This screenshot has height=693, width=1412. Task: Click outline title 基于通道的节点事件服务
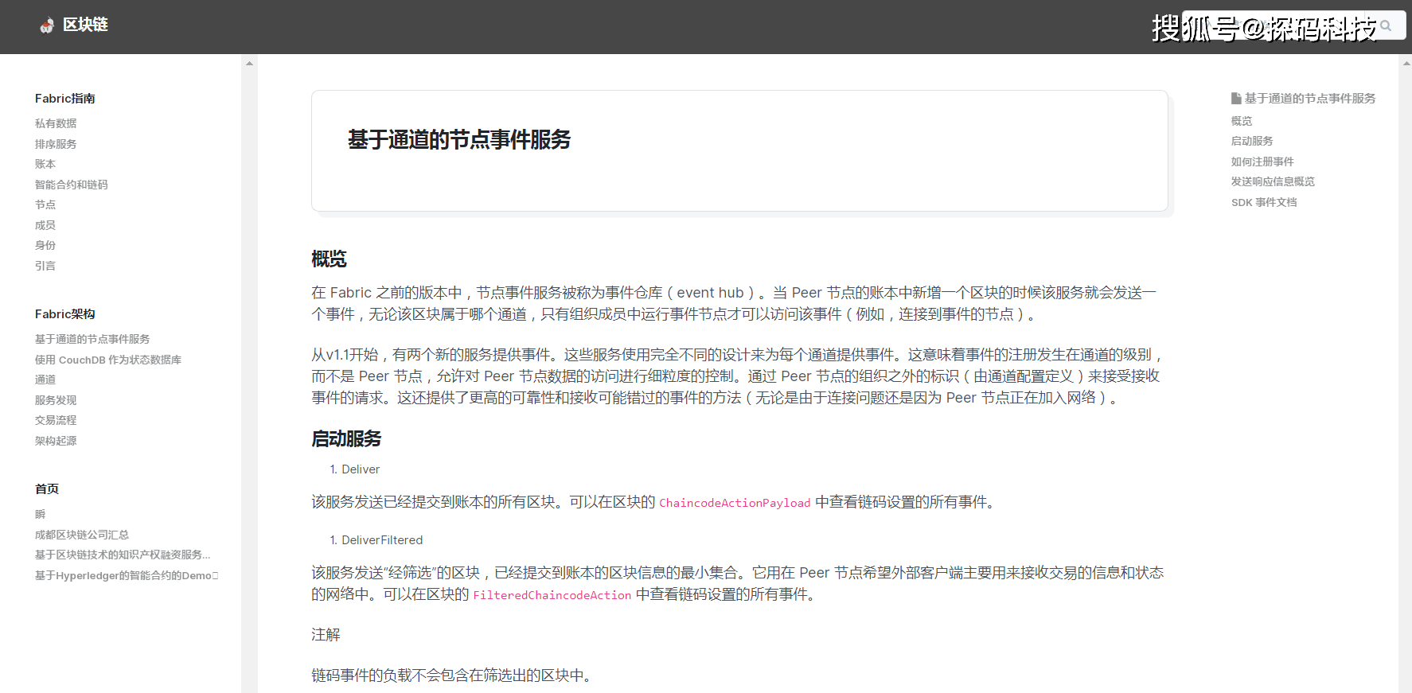coord(1310,99)
